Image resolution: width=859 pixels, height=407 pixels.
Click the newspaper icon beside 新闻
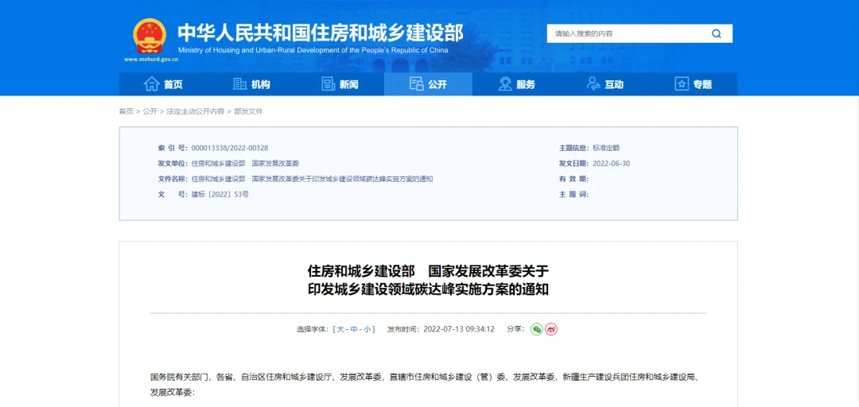pyautogui.click(x=328, y=84)
